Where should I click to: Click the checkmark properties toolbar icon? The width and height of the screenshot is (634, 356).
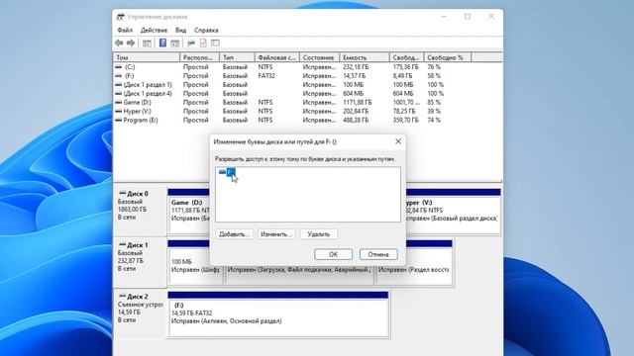click(203, 43)
